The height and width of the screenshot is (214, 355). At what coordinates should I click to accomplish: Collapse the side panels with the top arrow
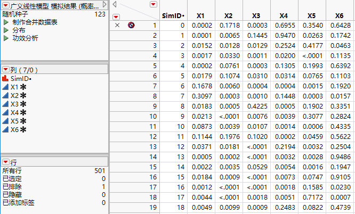click(x=104, y=4)
